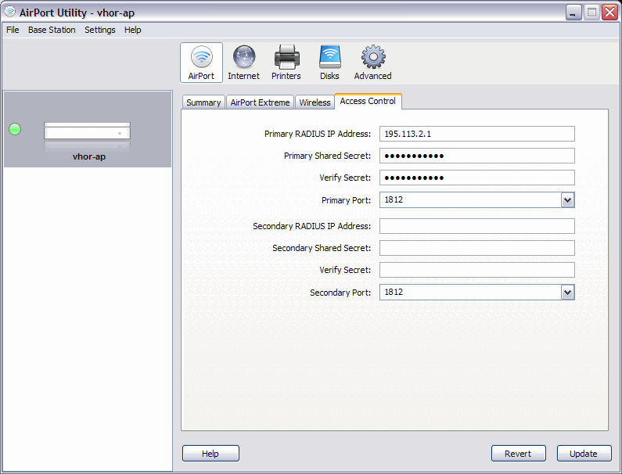Screen dimensions: 622x474
Task: Click the AirPort Utility title bar icon
Action: click(9, 12)
